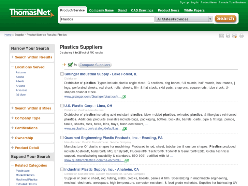Click the orange arrow before the compare checkmark
This screenshot has width=248, height=186.
point(65,65)
